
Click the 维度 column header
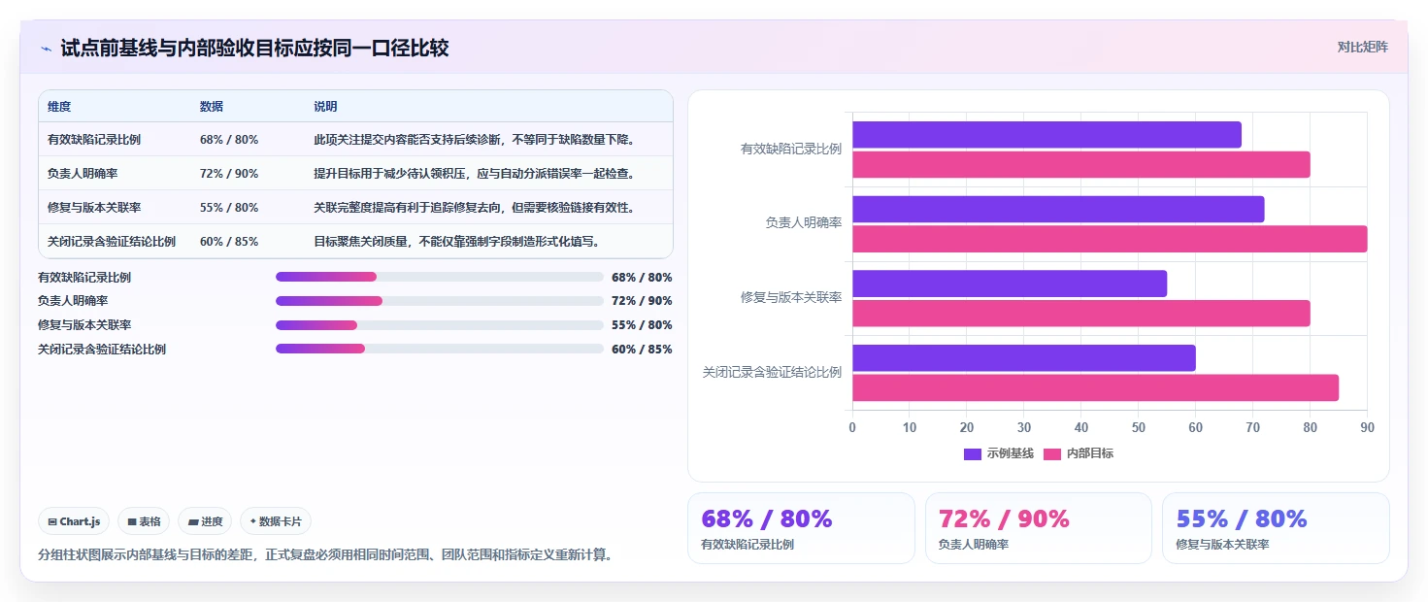pyautogui.click(x=59, y=107)
